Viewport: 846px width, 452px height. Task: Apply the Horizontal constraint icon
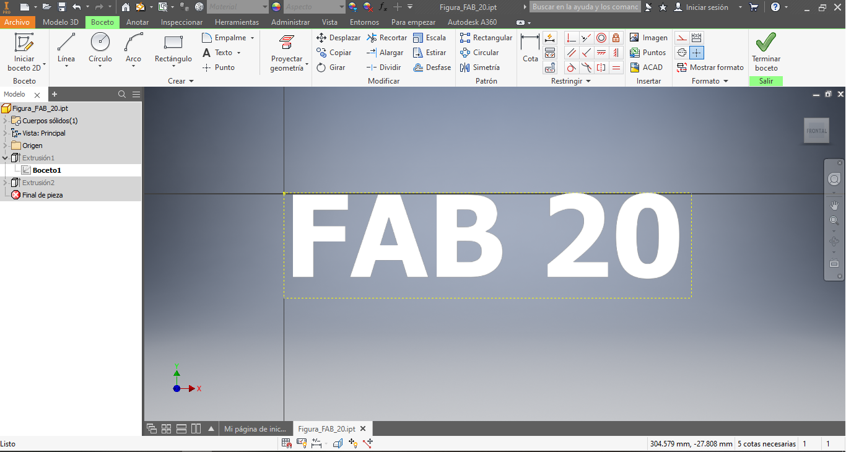(601, 53)
